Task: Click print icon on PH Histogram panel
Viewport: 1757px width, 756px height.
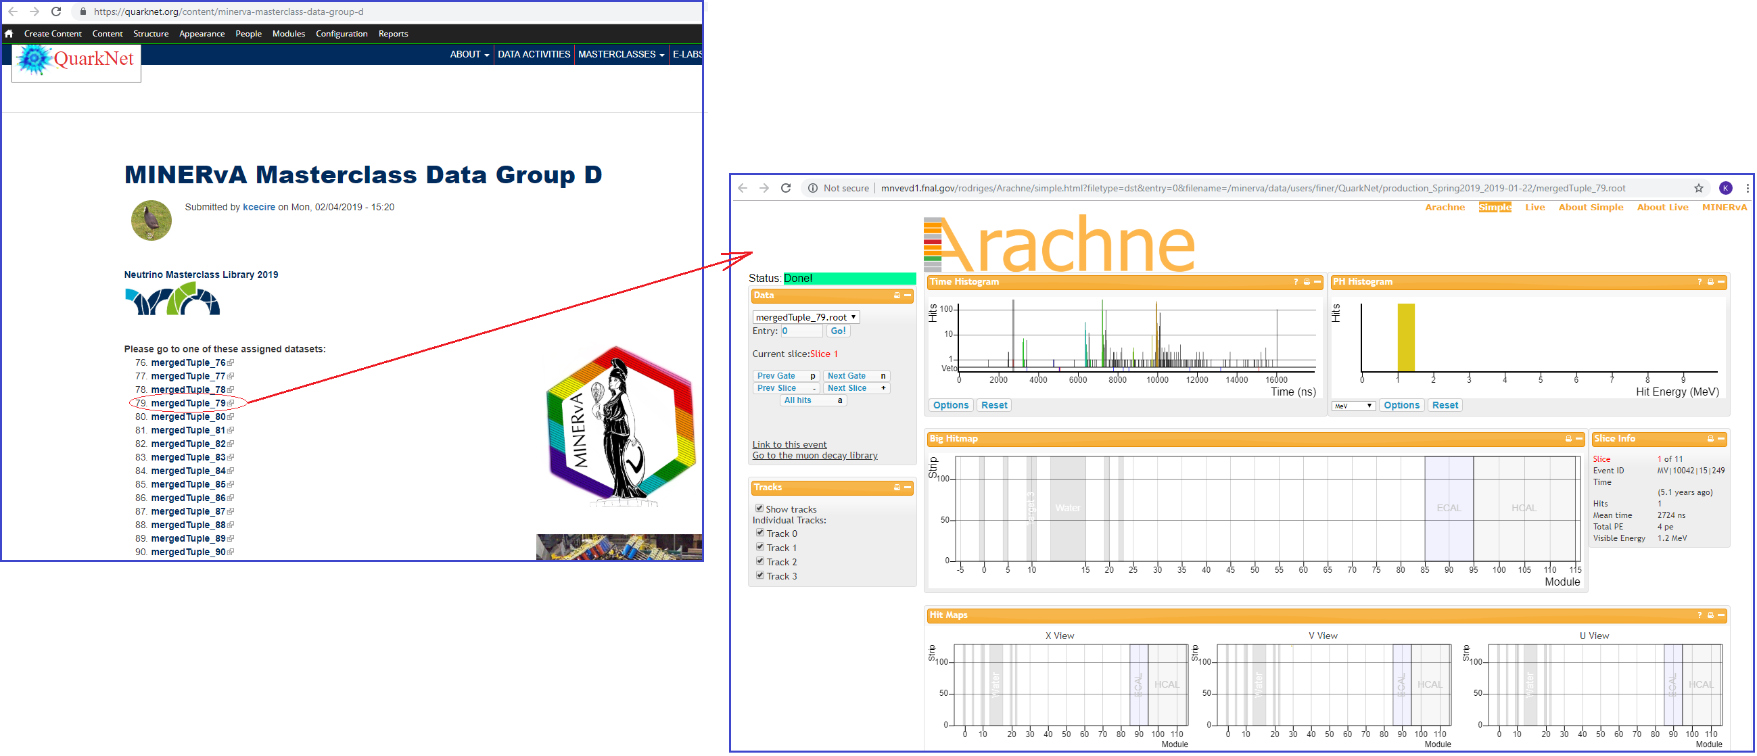Action: point(1710,281)
